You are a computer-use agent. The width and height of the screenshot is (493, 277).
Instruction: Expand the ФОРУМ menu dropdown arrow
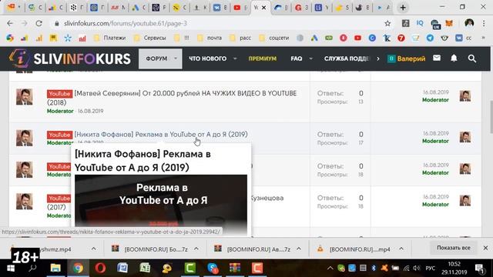176,58
